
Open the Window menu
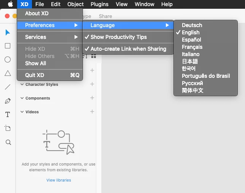(x=145, y=4)
